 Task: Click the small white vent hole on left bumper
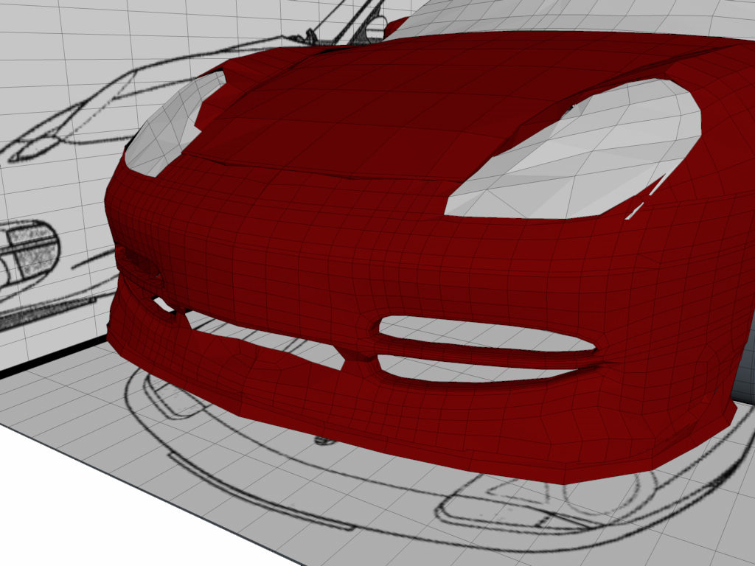pyautogui.click(x=162, y=304)
